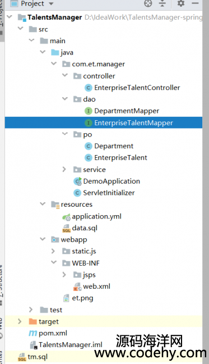Select the EnterpriseTalentController class icon

[88, 88]
